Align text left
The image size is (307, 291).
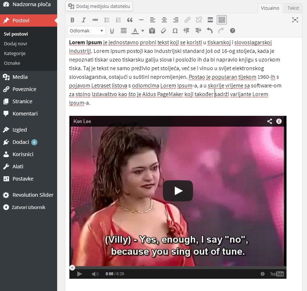click(x=153, y=20)
